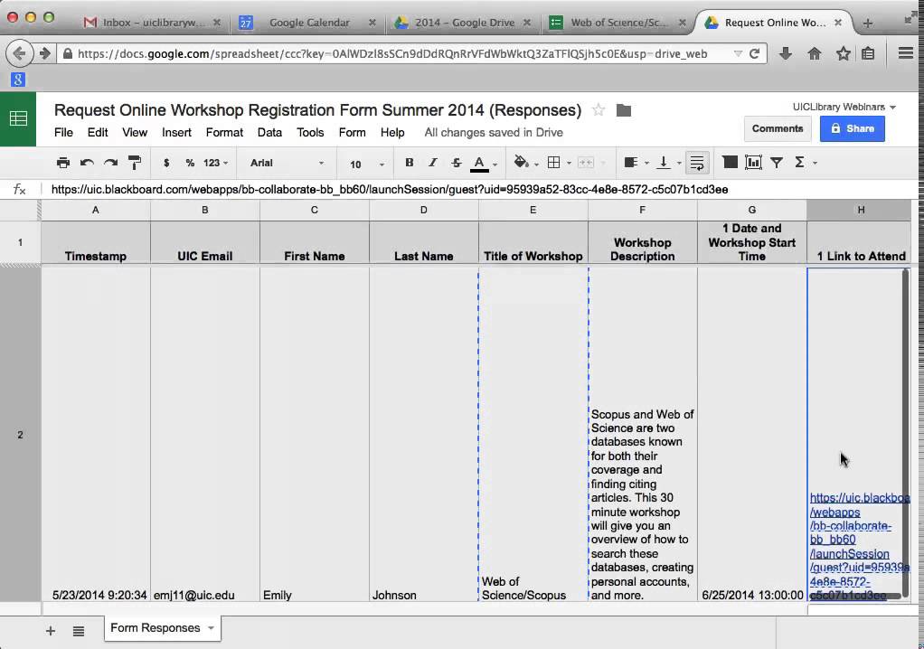Add a new sheet with plus icon
Viewport: 924px width, 649px height.
[51, 631]
